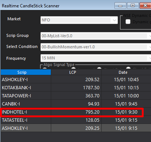Open the Scrip Group combo box 00-MyList-Ver3.0
151x142 pixels.
click(96, 36)
